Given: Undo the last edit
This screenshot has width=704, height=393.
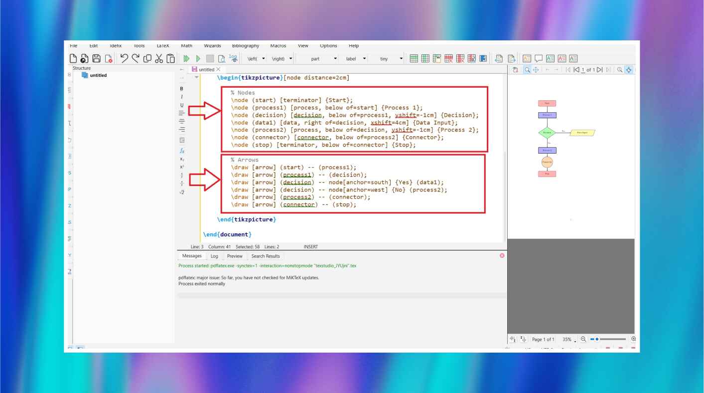Looking at the screenshot, I should pos(124,58).
